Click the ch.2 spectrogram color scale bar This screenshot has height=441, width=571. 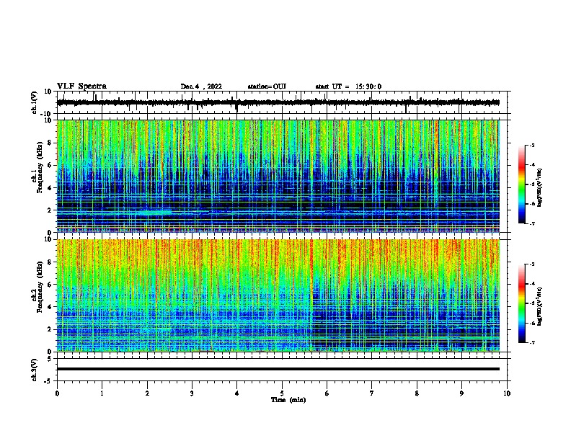tap(522, 303)
